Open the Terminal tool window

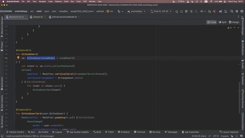coord(139,132)
